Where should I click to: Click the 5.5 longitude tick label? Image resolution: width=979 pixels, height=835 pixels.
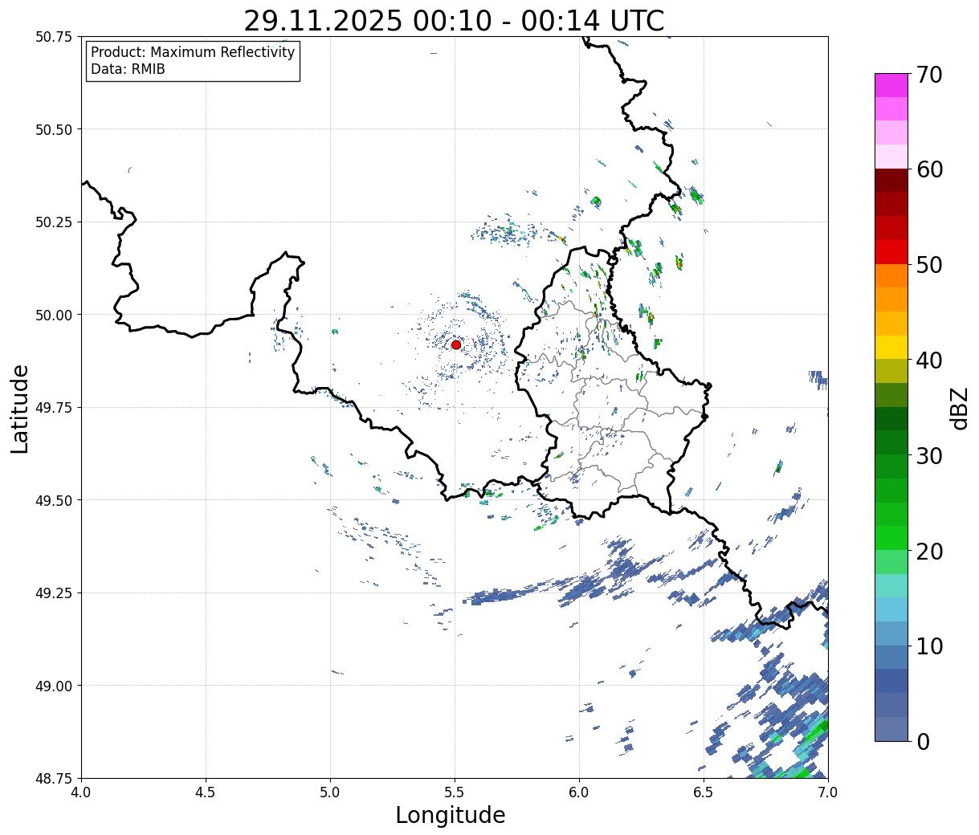455,792
